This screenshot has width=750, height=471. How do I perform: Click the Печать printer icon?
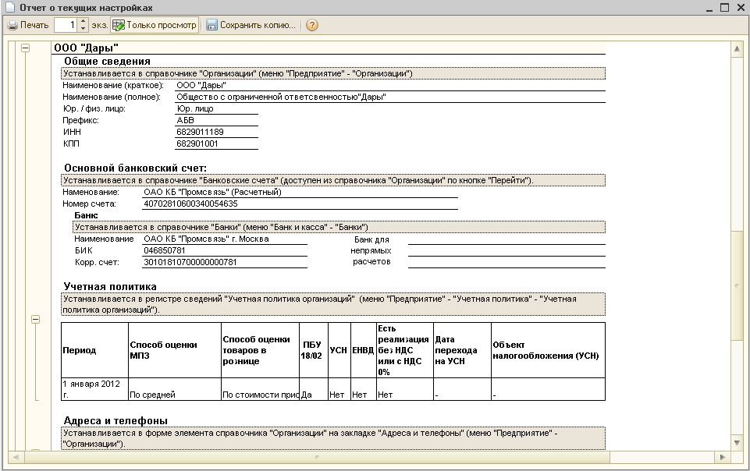[x=12, y=25]
